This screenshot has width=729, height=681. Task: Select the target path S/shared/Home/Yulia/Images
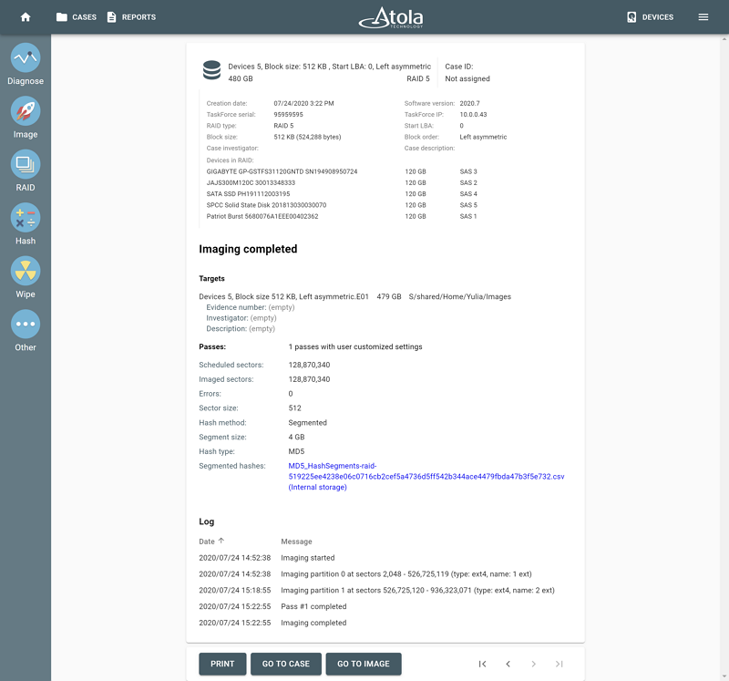coord(460,297)
